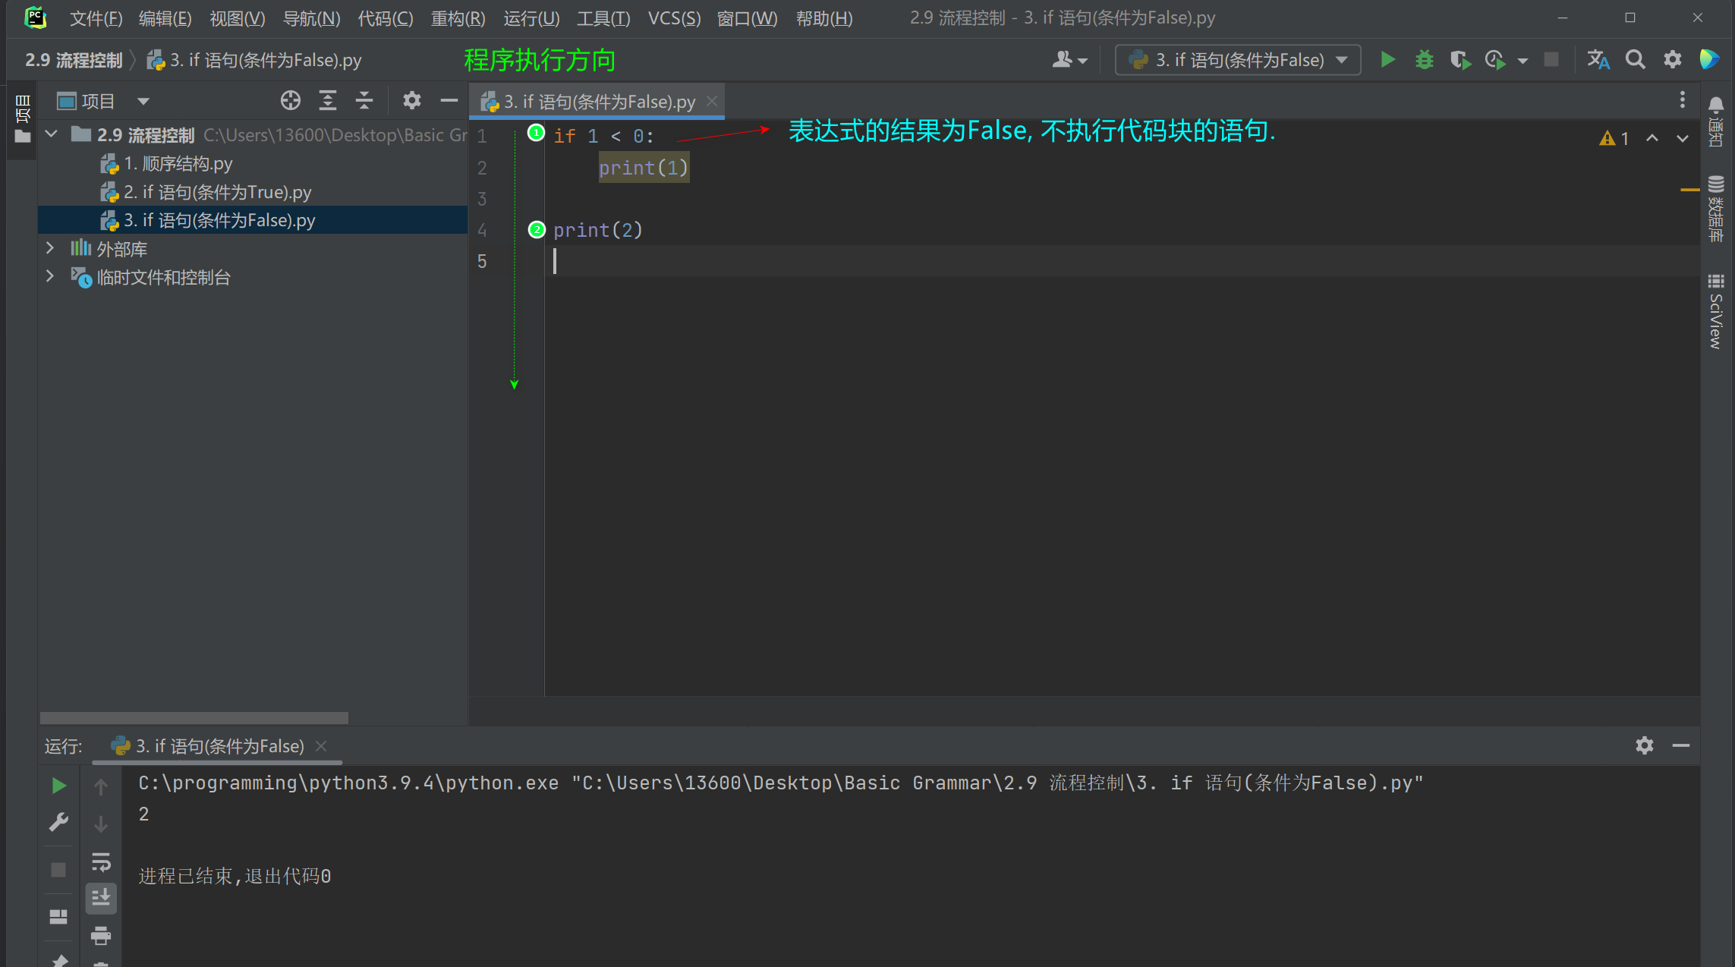Open the 帮助(H) menu
Screen dimensions: 1735x967
(824, 18)
